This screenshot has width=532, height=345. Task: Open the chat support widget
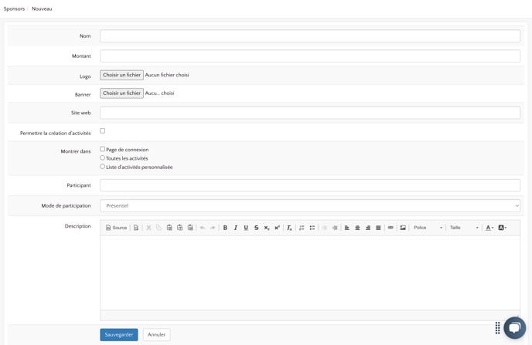tap(514, 327)
